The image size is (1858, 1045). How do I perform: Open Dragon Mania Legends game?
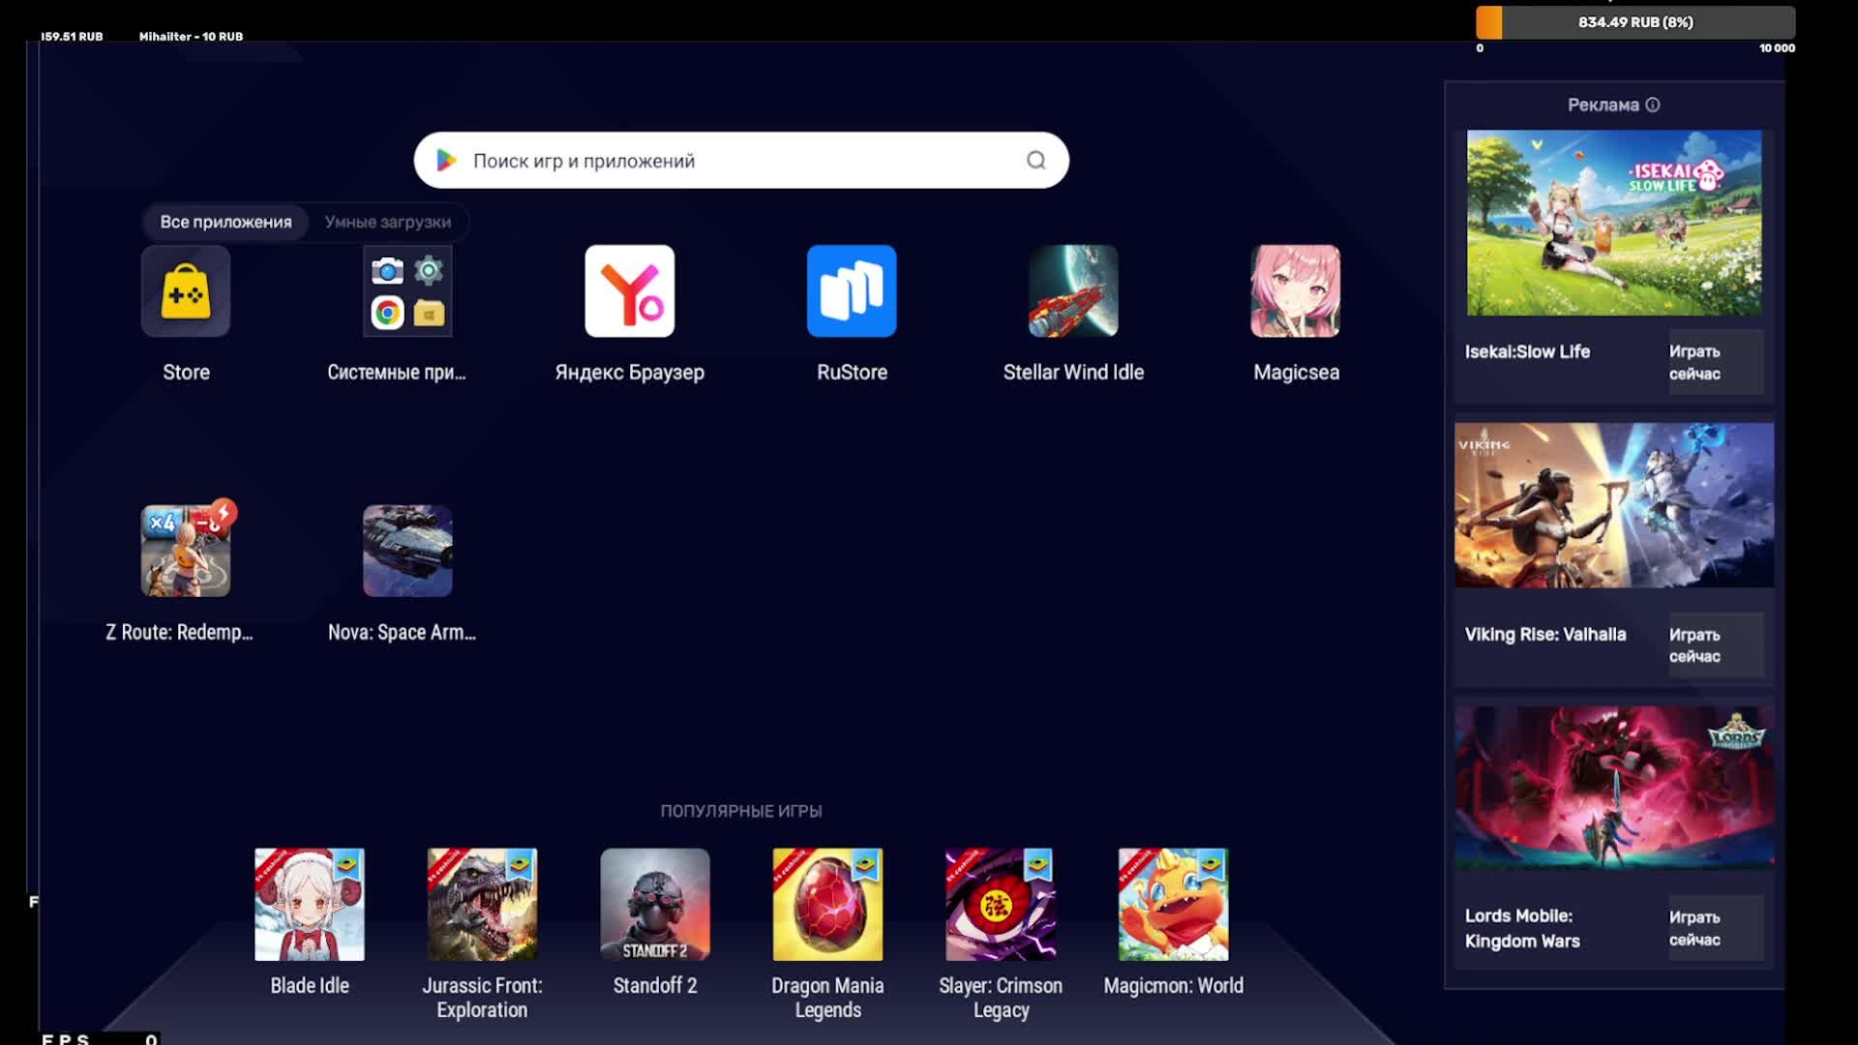827,905
